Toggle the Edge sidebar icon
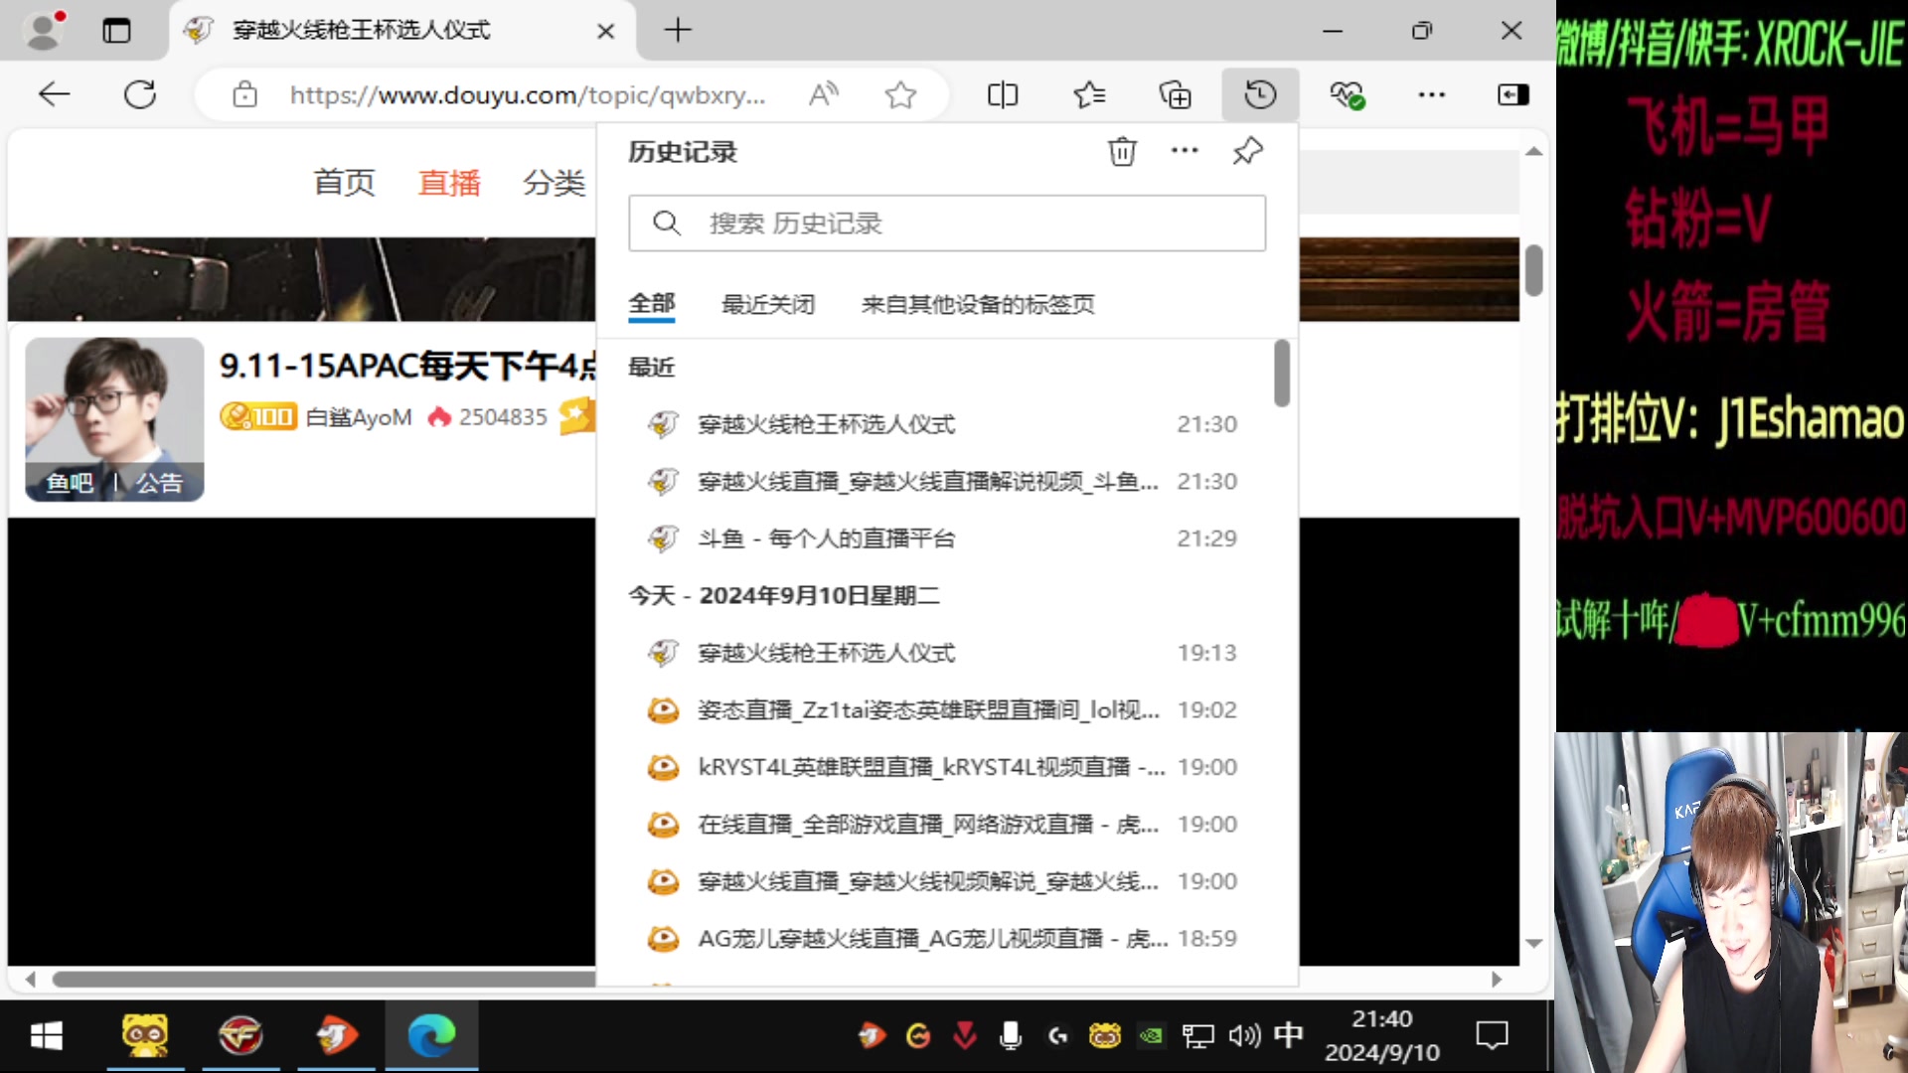Image resolution: width=1908 pixels, height=1073 pixels. click(1512, 94)
